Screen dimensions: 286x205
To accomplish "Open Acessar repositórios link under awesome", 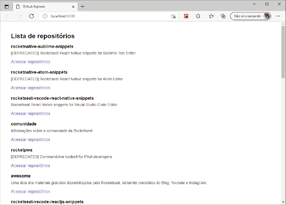I will [31, 191].
